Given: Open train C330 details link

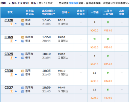Looking at the screenshot, I should pyautogui.click(x=9, y=71).
